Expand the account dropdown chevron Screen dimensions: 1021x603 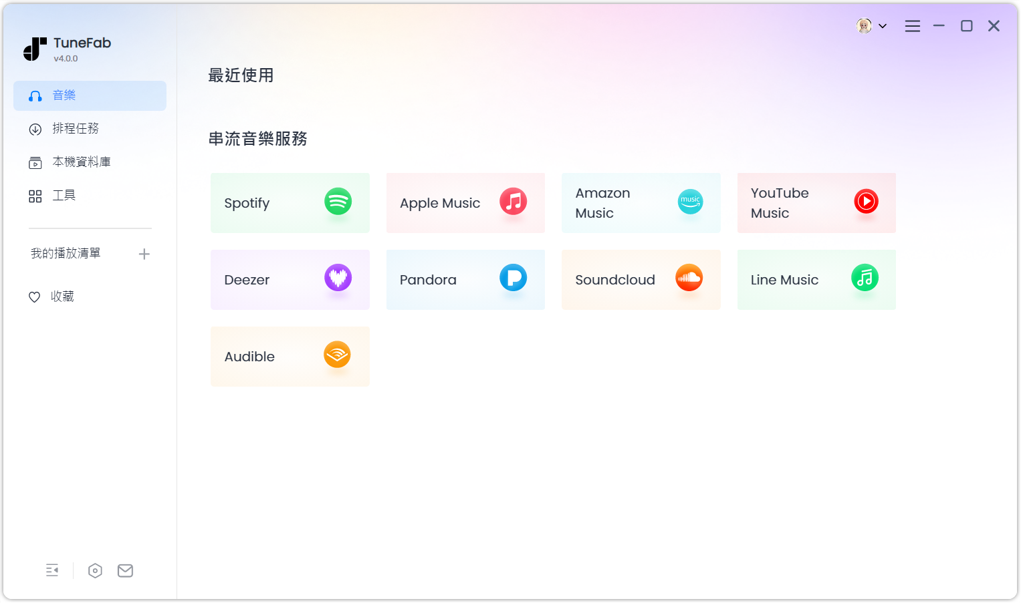(883, 26)
